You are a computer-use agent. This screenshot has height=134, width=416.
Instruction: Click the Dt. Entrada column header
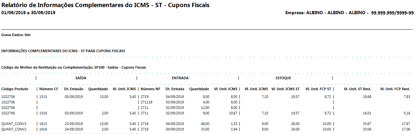click(175, 89)
